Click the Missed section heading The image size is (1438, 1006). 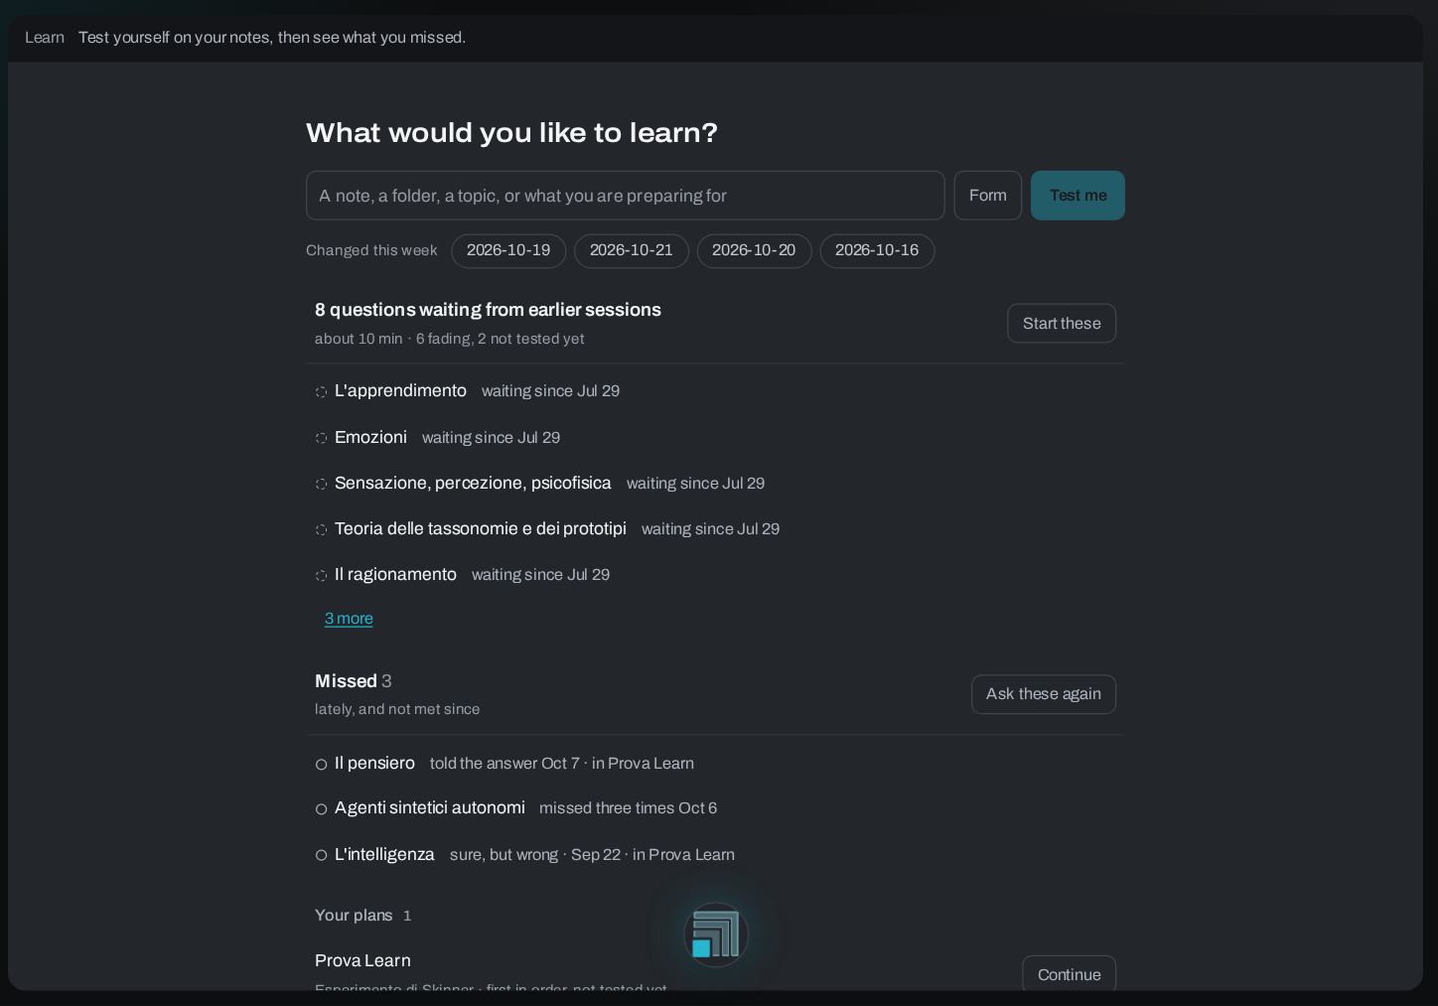pos(346,681)
